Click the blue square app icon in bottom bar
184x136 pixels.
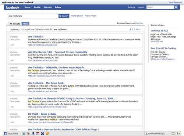click(x=42, y=133)
